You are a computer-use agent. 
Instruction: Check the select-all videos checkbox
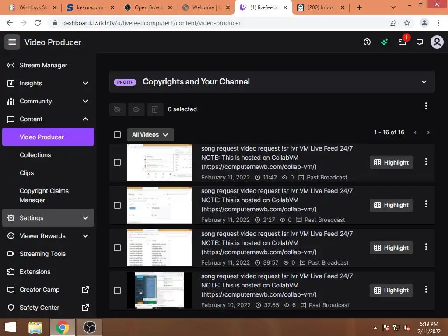(117, 135)
